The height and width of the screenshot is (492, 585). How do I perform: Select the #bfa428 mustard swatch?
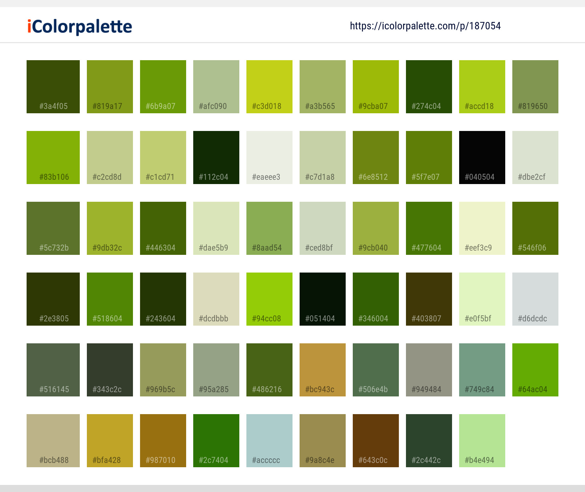tap(110, 441)
